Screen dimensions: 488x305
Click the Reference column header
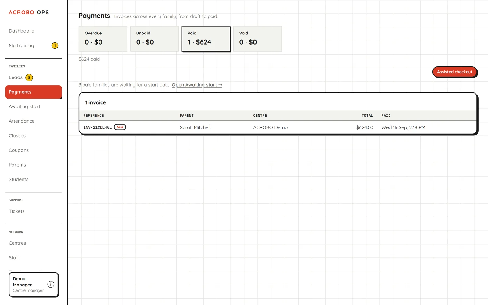tap(94, 116)
